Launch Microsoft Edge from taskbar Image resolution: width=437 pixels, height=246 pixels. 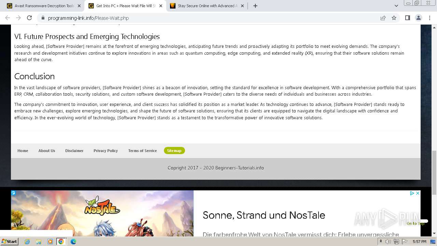(x=73, y=242)
